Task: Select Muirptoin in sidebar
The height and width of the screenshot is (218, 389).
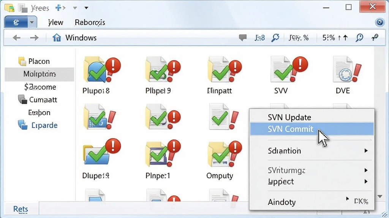Action: coord(40,74)
